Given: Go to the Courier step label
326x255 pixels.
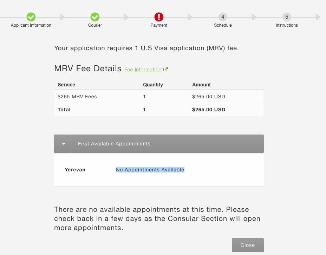Looking at the screenshot, I should pos(95,25).
